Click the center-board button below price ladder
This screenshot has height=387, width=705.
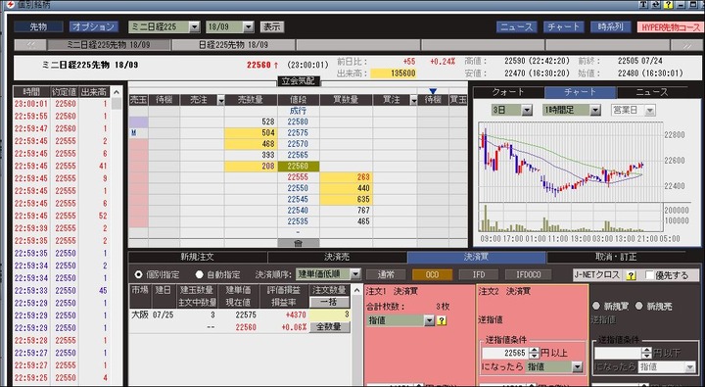coord(298,243)
